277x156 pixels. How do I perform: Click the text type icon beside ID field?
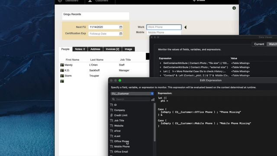(x=112, y=105)
